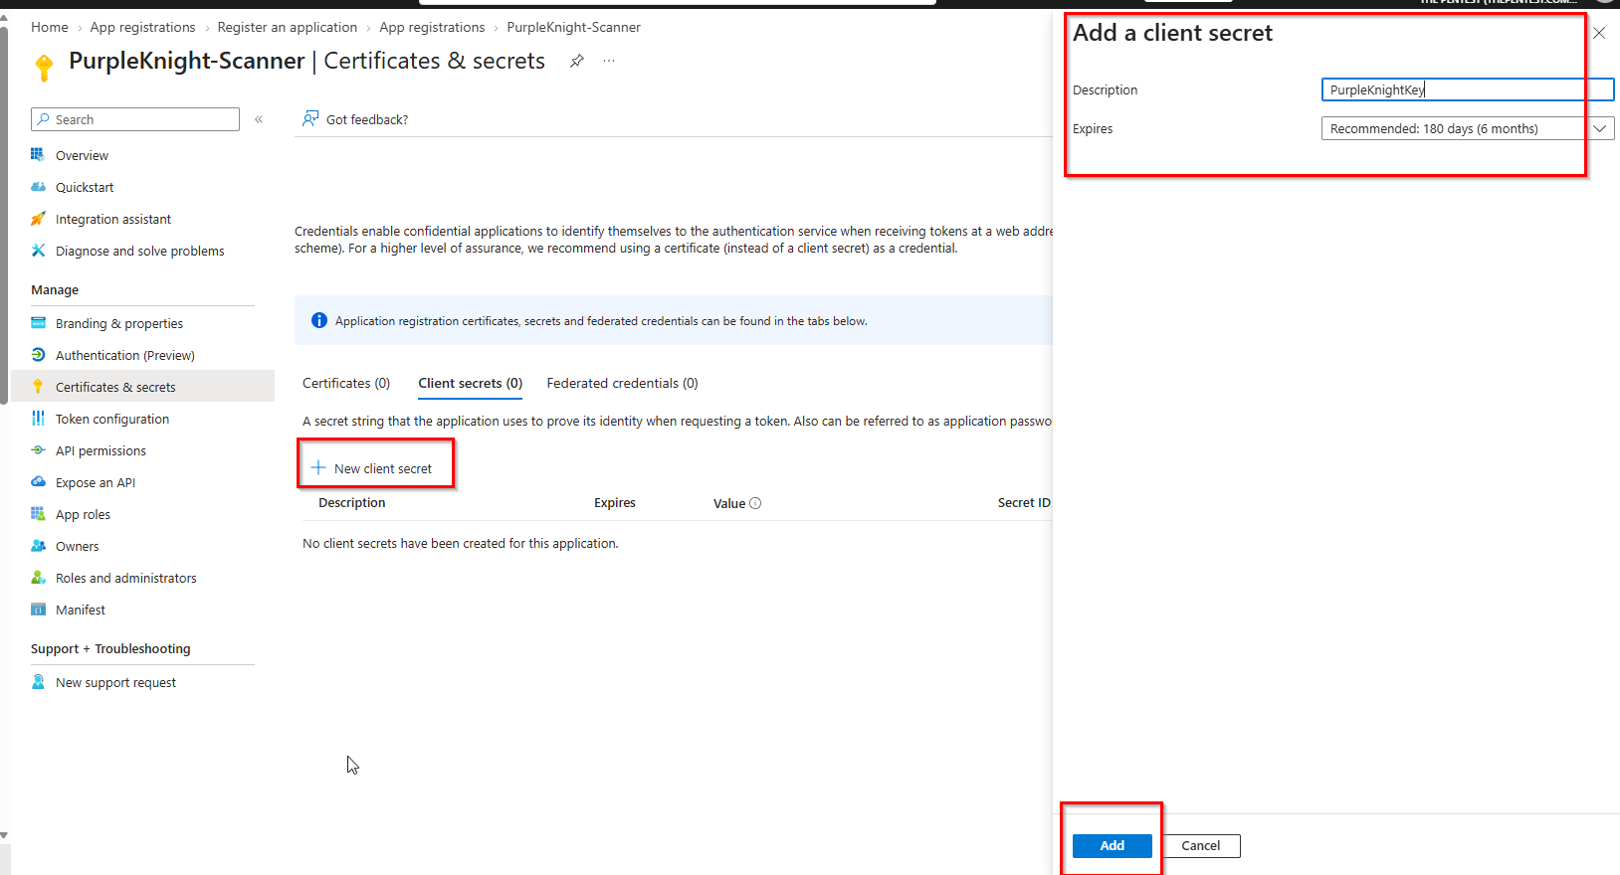
Task: Open Expose an API
Action: (x=96, y=482)
